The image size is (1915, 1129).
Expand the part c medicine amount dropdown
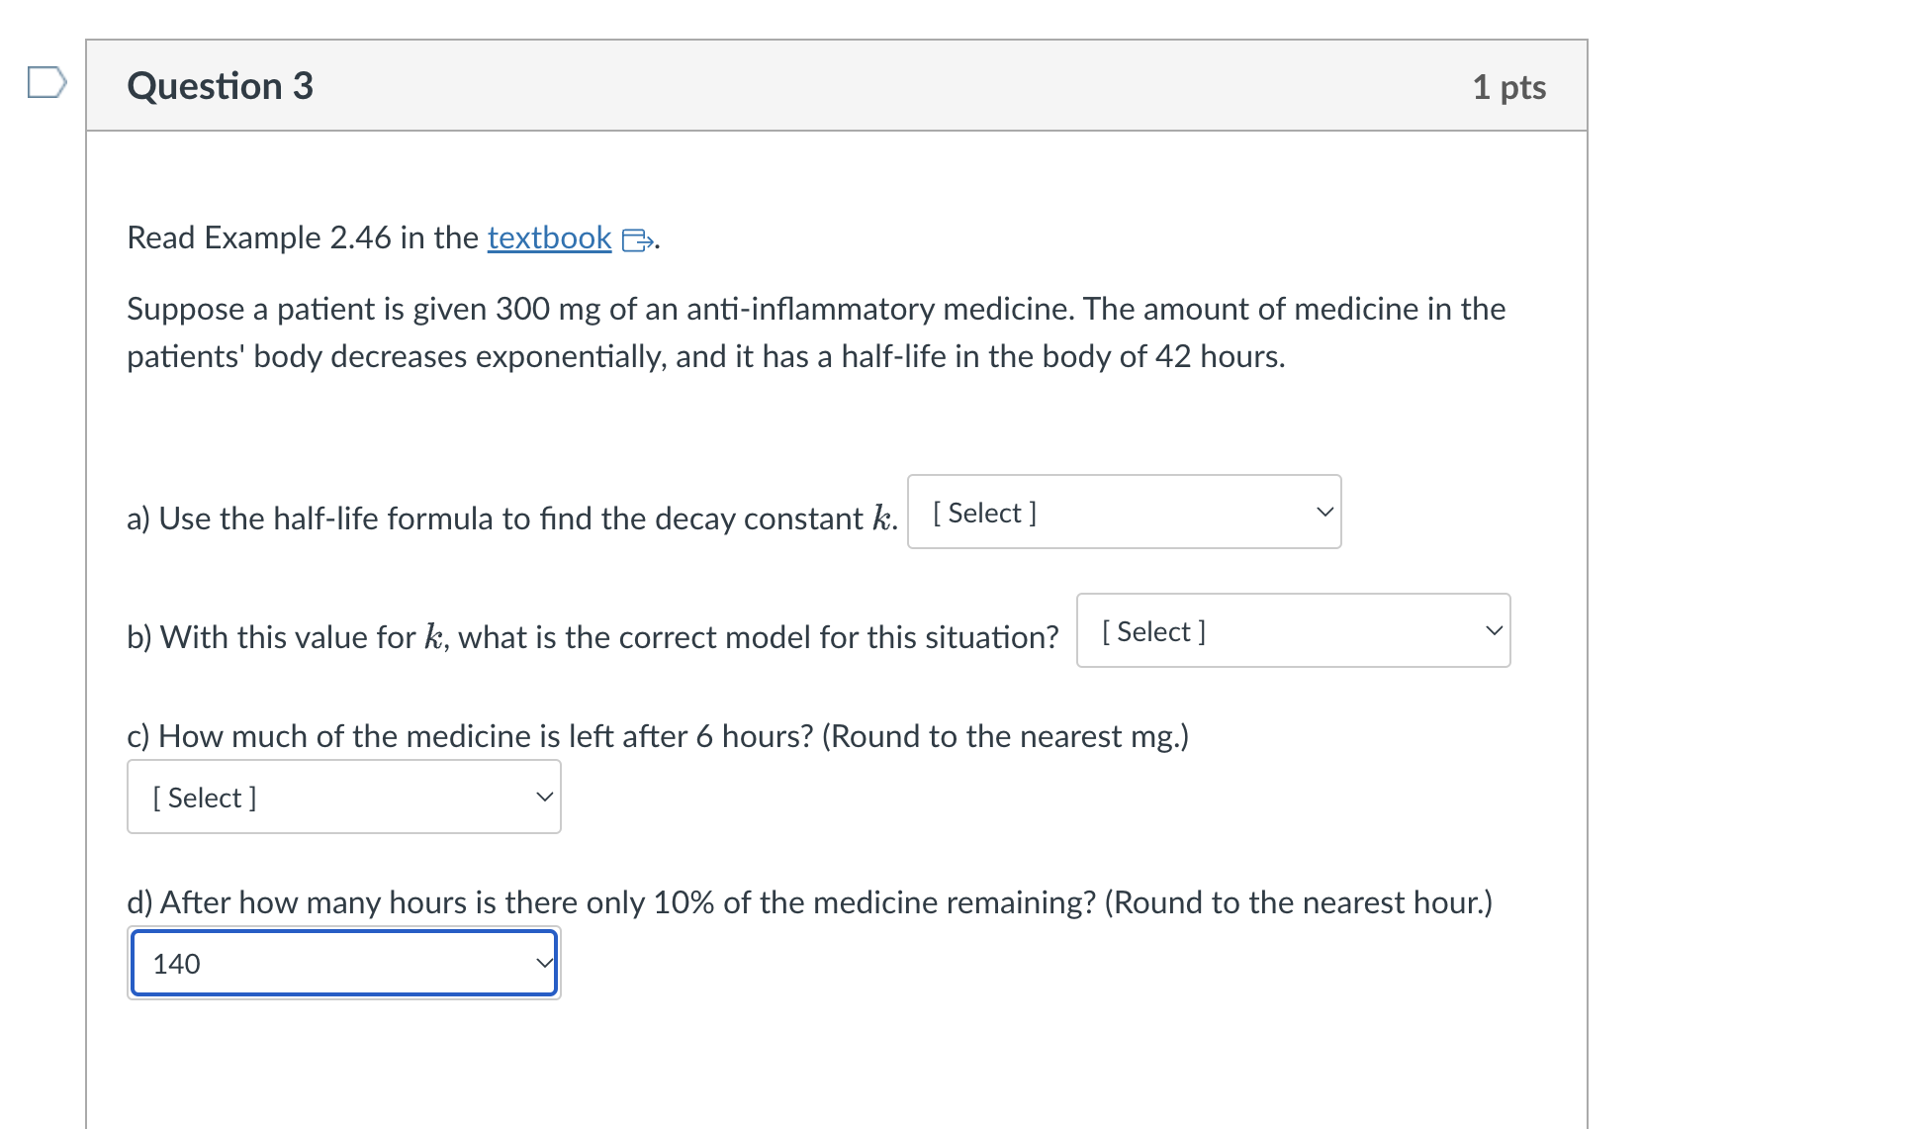(343, 796)
